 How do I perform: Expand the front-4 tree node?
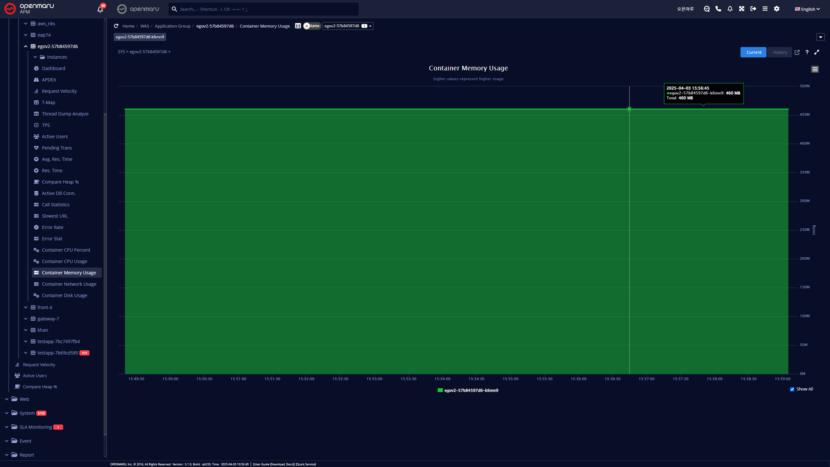click(x=26, y=307)
